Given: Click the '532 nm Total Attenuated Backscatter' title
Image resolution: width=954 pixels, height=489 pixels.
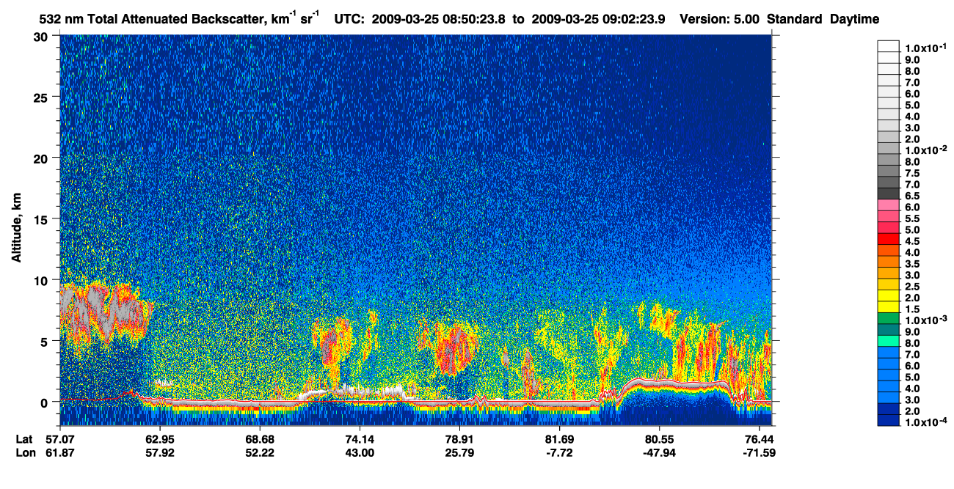Looking at the screenshot, I should point(152,20).
